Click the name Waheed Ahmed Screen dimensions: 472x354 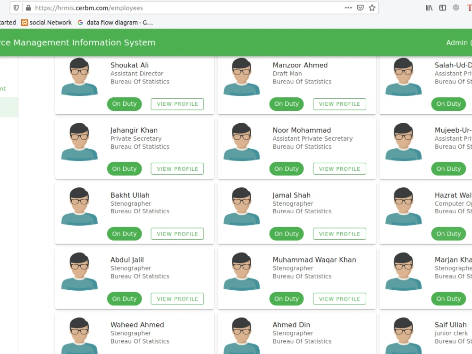[x=137, y=325]
